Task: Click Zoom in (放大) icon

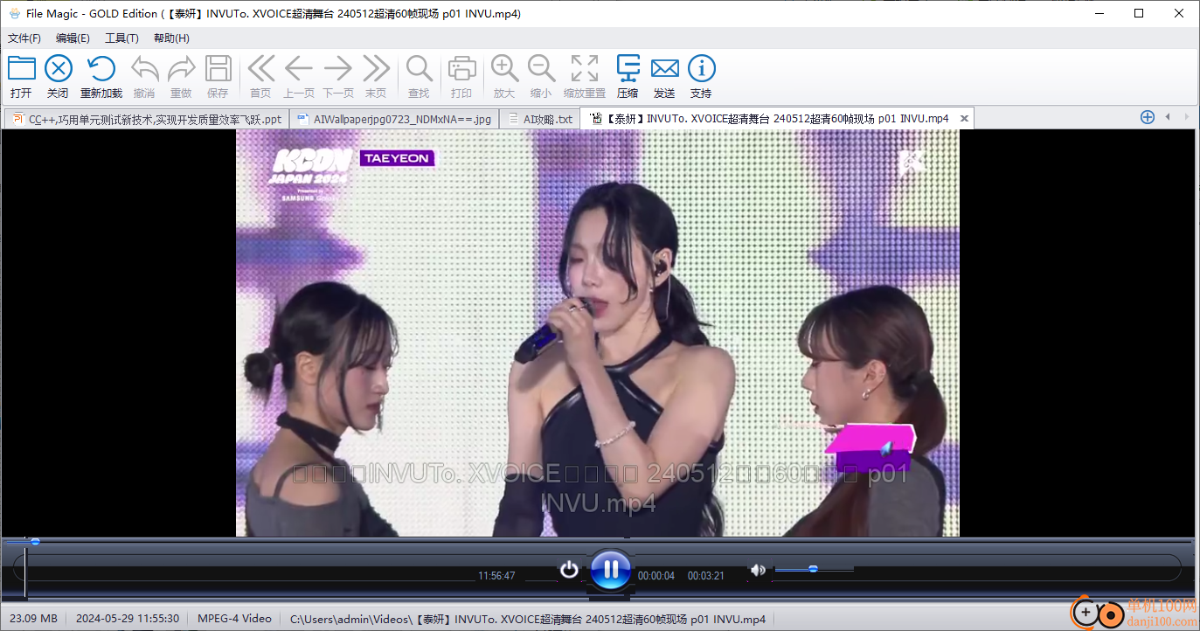Action: pyautogui.click(x=504, y=69)
